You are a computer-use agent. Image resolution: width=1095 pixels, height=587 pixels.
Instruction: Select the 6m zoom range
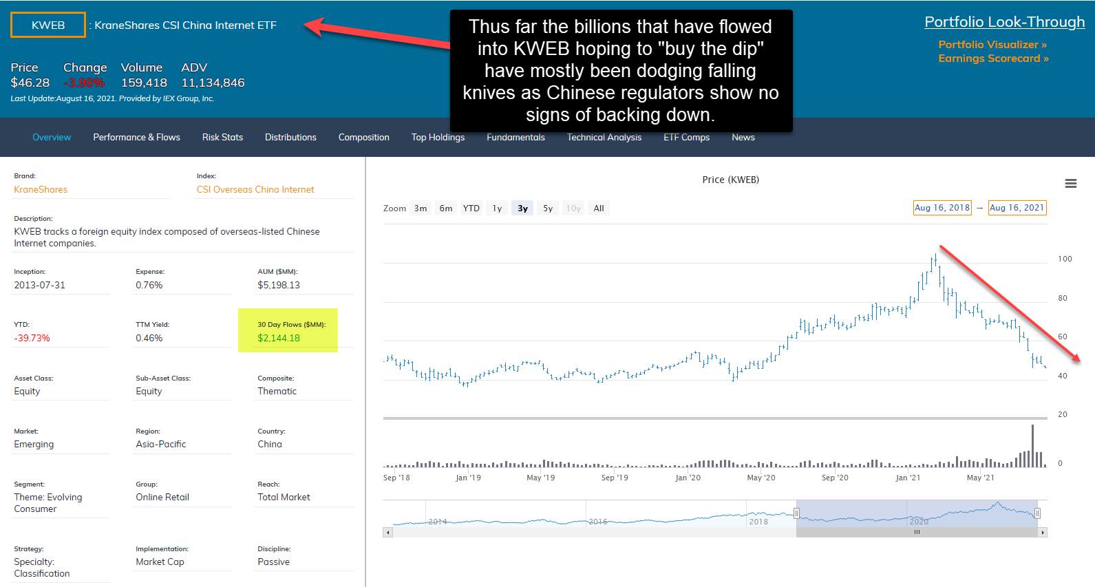pos(446,209)
